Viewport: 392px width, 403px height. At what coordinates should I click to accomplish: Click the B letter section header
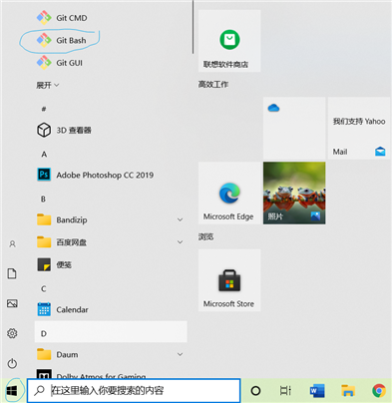43,200
